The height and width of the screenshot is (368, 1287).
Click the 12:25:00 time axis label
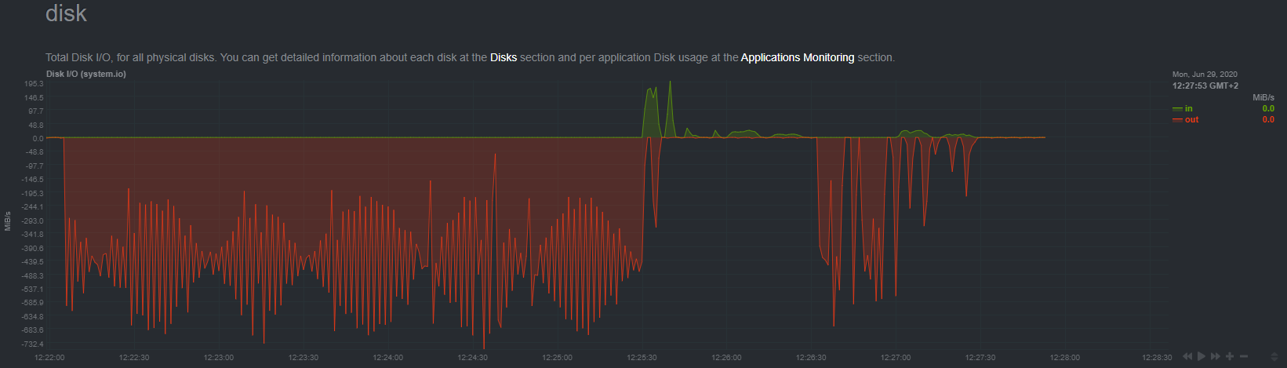[557, 358]
